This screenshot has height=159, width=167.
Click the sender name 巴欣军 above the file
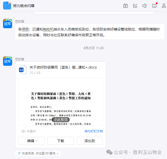pos(20,59)
